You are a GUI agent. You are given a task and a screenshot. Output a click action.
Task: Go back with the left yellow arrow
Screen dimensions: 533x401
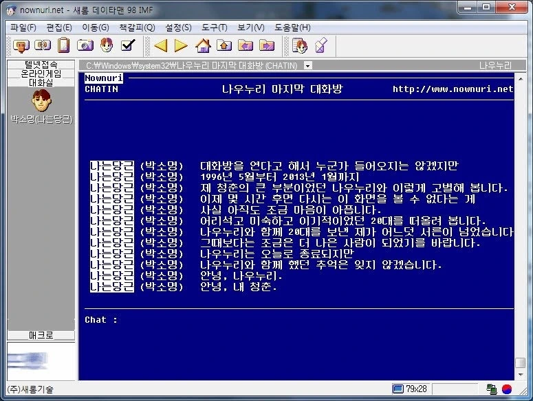[x=160, y=45]
